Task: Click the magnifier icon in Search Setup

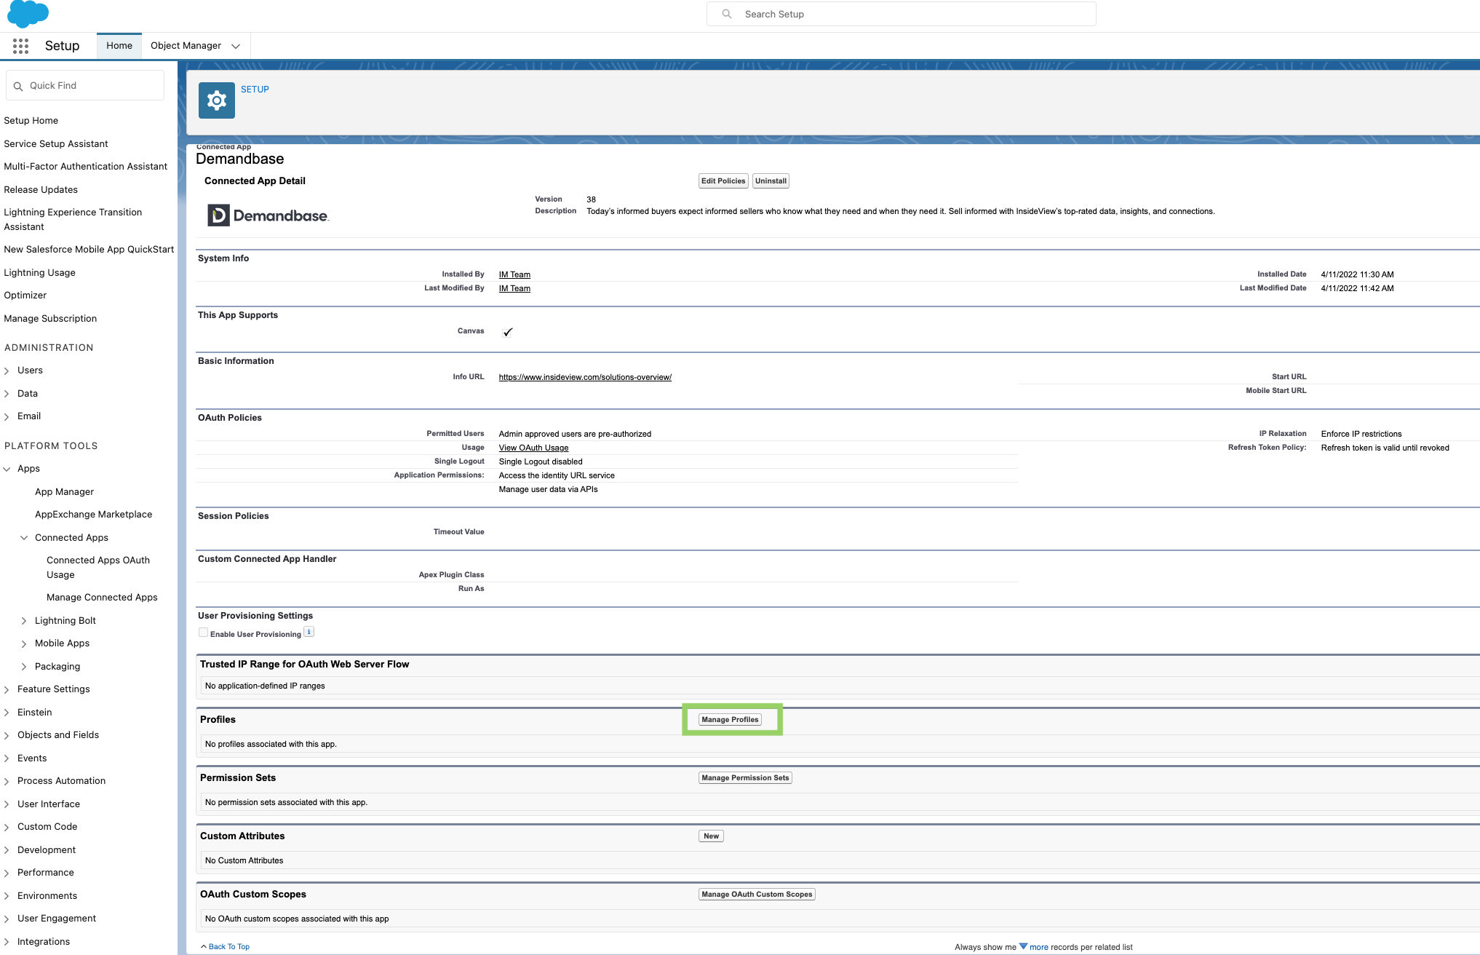Action: [726, 14]
